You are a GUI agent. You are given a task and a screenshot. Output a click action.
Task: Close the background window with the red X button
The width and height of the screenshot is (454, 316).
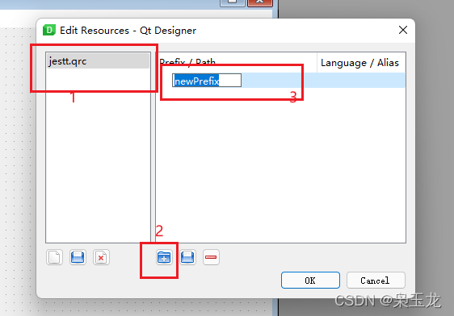260,2
